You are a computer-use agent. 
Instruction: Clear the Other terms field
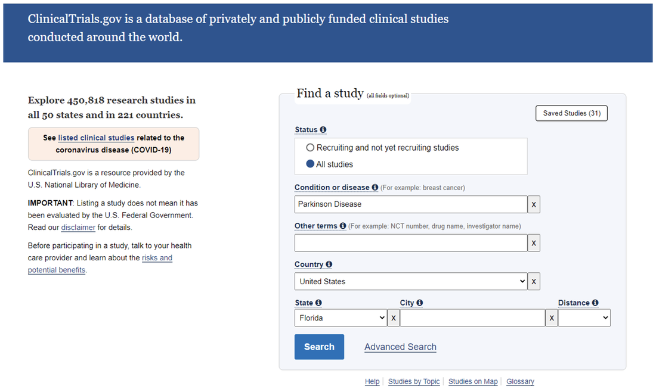[534, 243]
